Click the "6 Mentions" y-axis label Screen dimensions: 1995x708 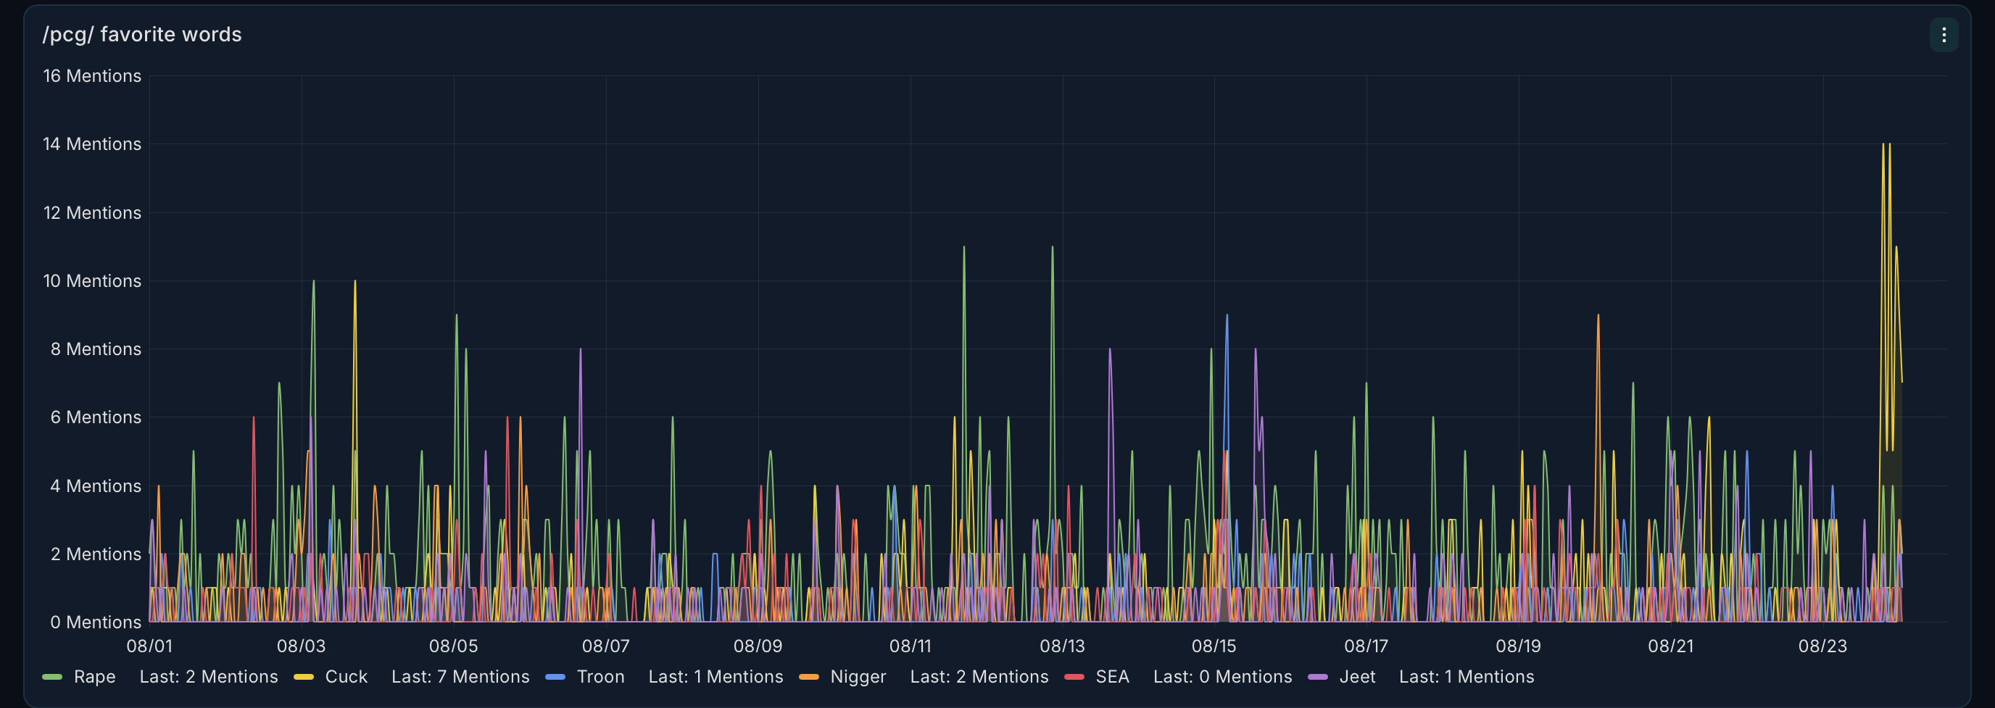96,417
